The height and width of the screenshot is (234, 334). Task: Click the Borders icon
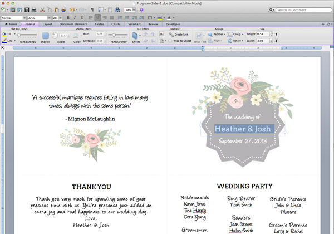tap(150, 18)
